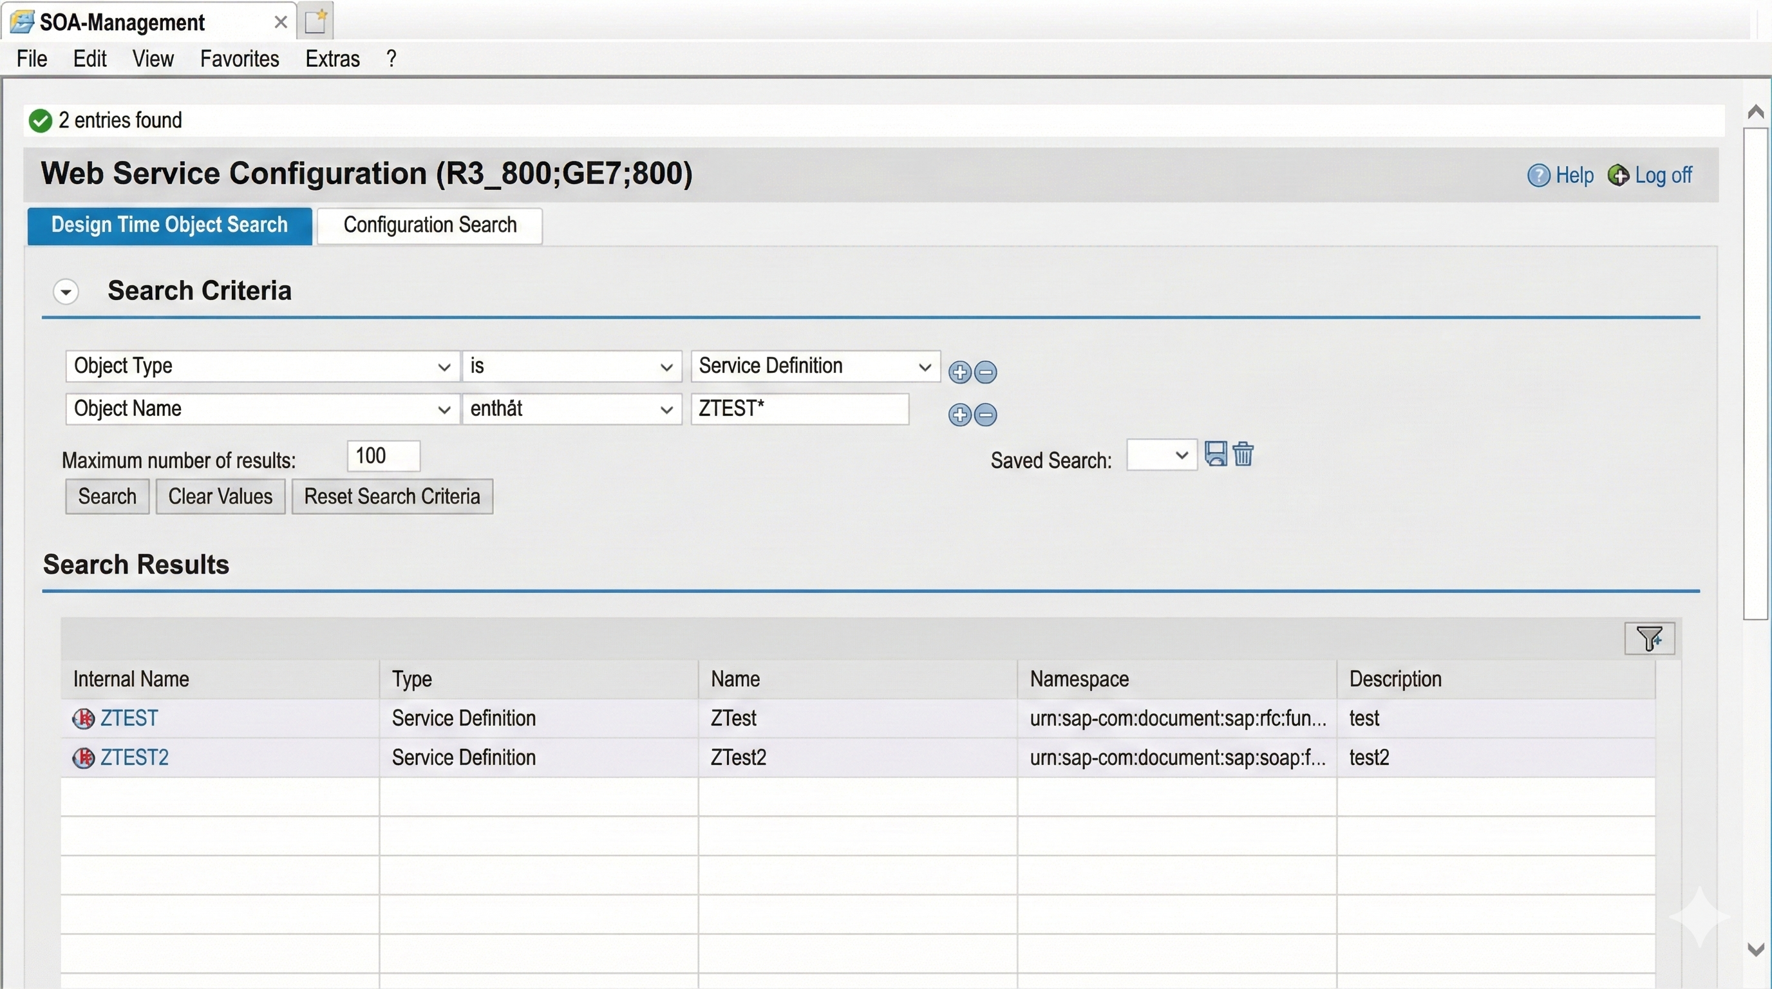Collapse the Search Criteria section
1772x989 pixels.
pos(66,292)
